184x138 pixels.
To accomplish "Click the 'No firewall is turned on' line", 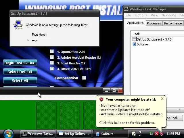I will [118, 106].
